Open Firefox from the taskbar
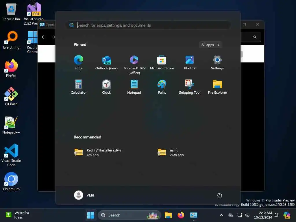 pyautogui.click(x=181, y=215)
